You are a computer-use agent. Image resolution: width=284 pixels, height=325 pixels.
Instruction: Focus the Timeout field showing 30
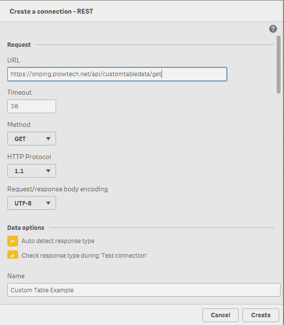coord(32,106)
